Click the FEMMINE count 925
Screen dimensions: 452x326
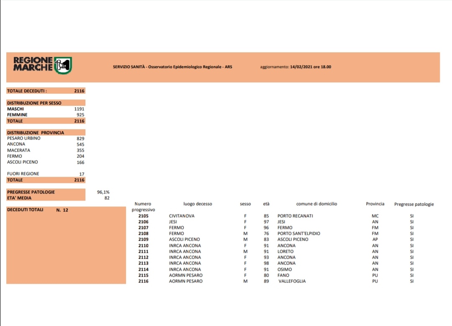pos(80,115)
